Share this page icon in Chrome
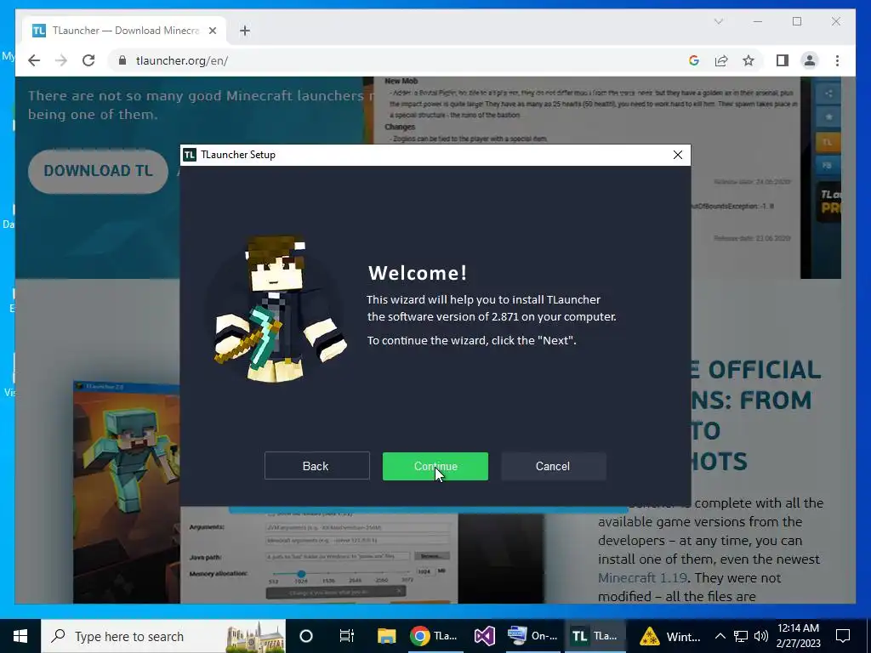Image resolution: width=871 pixels, height=653 pixels. 721,60
